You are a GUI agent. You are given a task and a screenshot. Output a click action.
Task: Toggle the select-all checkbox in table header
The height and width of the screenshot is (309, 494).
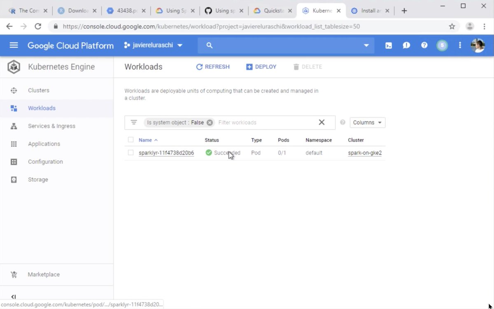click(130, 140)
